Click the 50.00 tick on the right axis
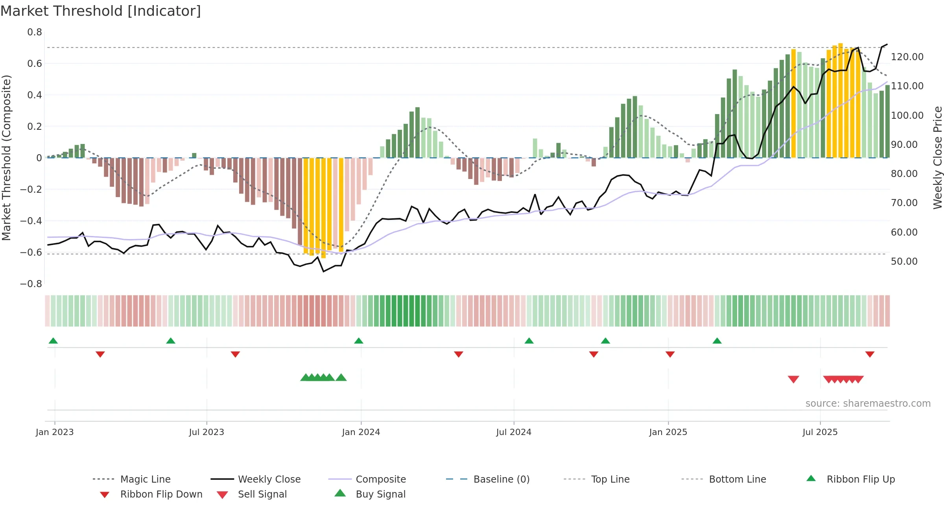This screenshot has width=944, height=531. [904, 262]
